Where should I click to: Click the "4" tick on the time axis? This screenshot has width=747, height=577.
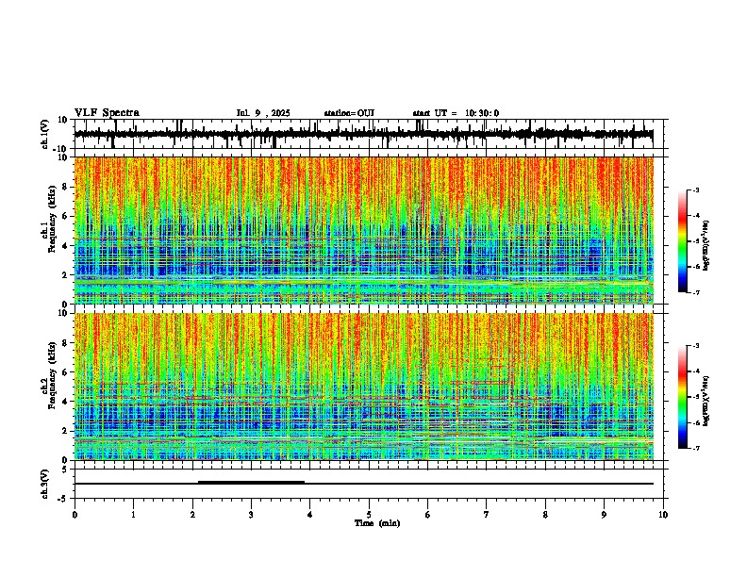point(310,515)
